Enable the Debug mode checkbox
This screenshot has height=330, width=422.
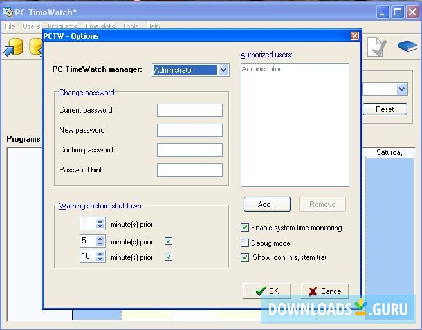pyautogui.click(x=244, y=243)
